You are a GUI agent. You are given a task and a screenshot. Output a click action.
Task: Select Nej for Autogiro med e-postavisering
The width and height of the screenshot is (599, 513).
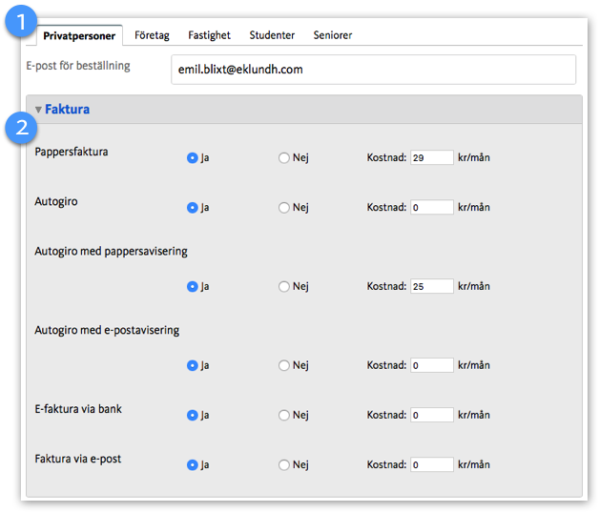[x=284, y=365]
